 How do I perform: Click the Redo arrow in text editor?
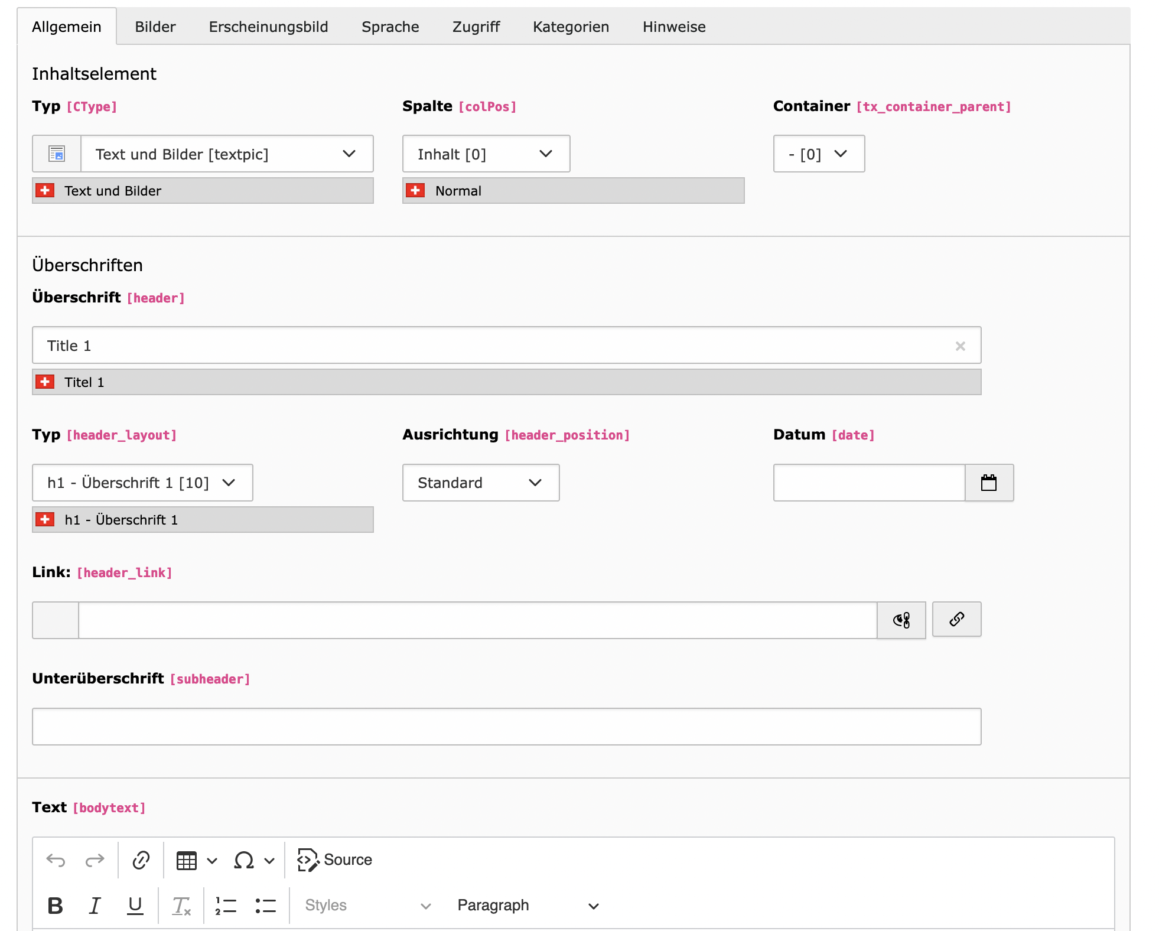(95, 860)
